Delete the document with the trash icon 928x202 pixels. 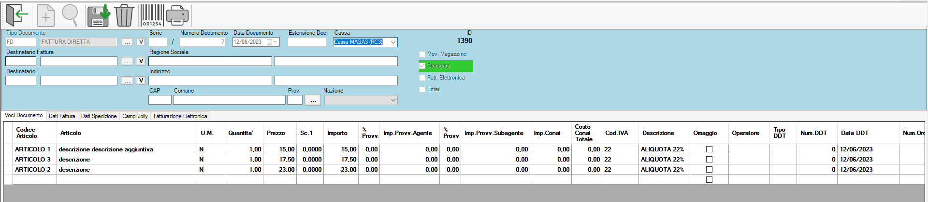[124, 15]
